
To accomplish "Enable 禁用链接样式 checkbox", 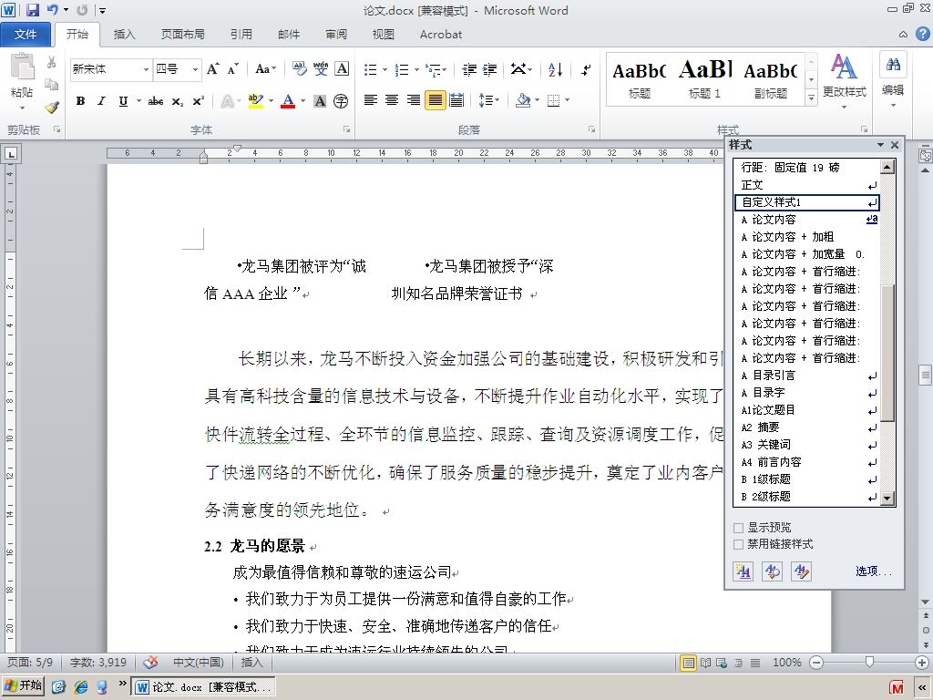I will point(738,544).
